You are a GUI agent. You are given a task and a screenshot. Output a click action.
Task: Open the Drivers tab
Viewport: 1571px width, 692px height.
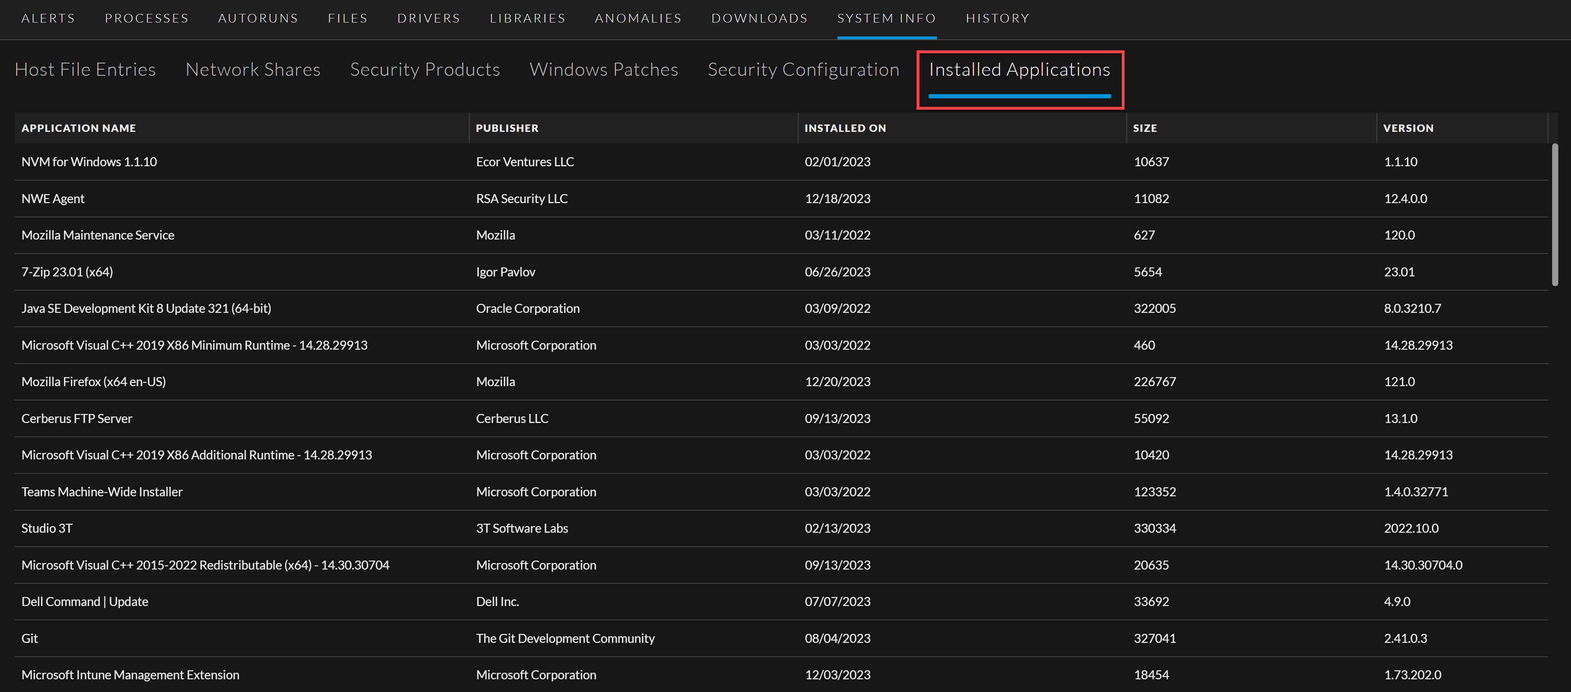[x=429, y=18]
